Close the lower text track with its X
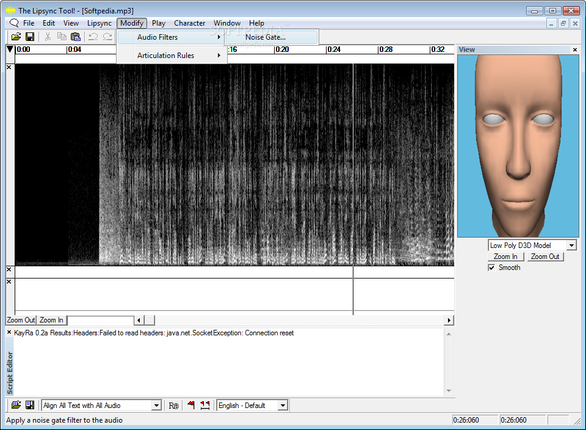The height and width of the screenshot is (430, 586). [x=9, y=282]
